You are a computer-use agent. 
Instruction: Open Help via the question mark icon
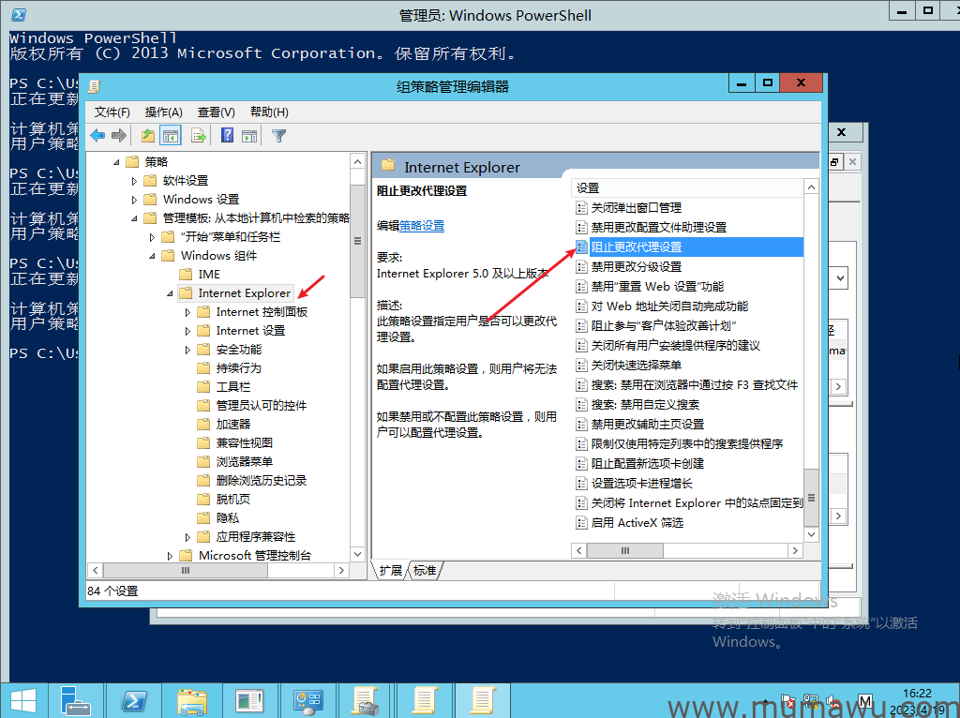click(x=227, y=136)
